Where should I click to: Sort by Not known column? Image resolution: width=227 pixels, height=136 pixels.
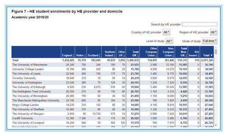coord(198,56)
